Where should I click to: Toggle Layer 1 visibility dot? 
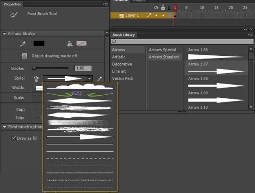[156, 16]
